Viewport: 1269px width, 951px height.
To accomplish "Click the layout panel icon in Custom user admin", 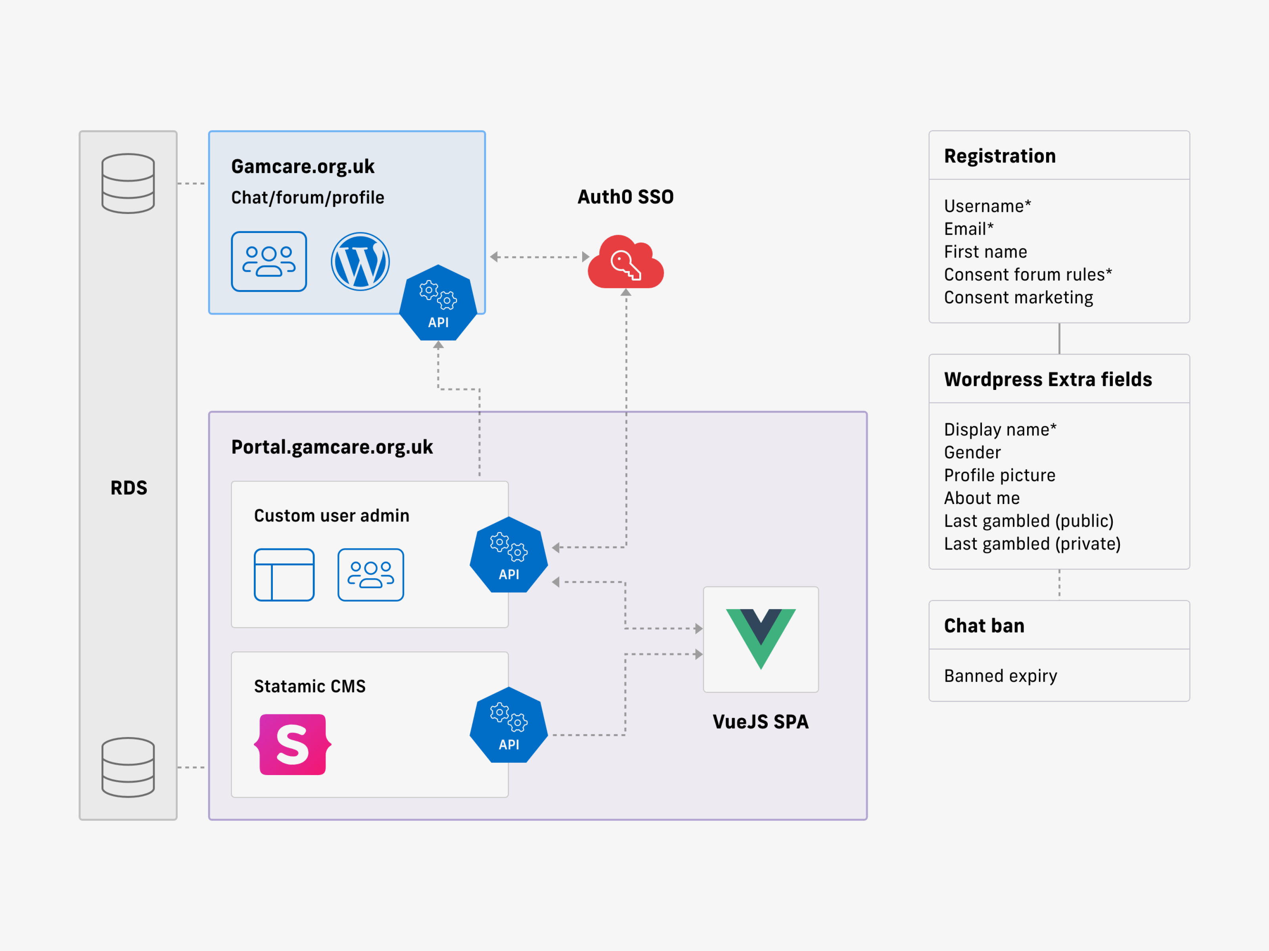I will (284, 575).
